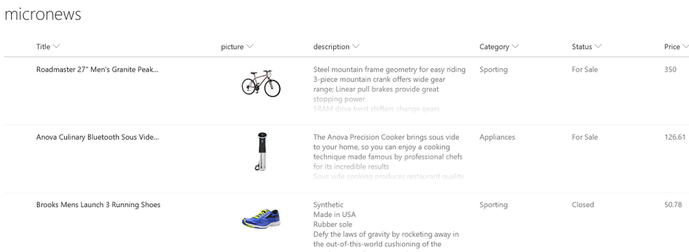The height and width of the screenshot is (252, 689).
Task: Open the Title column dropdown chevron
Action: pos(57,47)
